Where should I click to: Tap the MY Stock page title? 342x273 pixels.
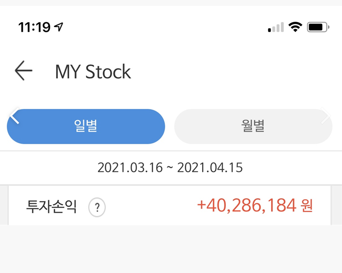pyautogui.click(x=93, y=72)
